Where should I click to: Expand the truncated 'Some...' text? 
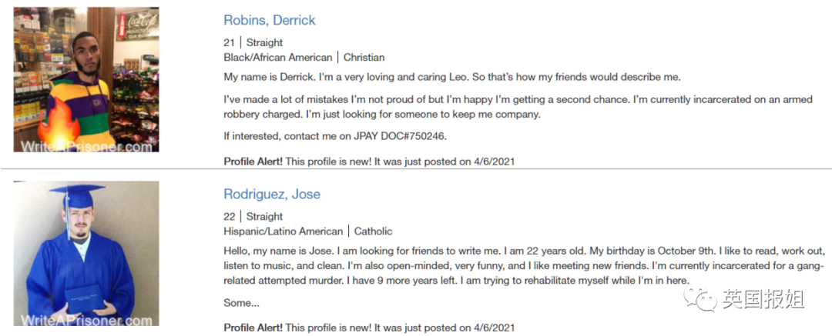(x=241, y=303)
